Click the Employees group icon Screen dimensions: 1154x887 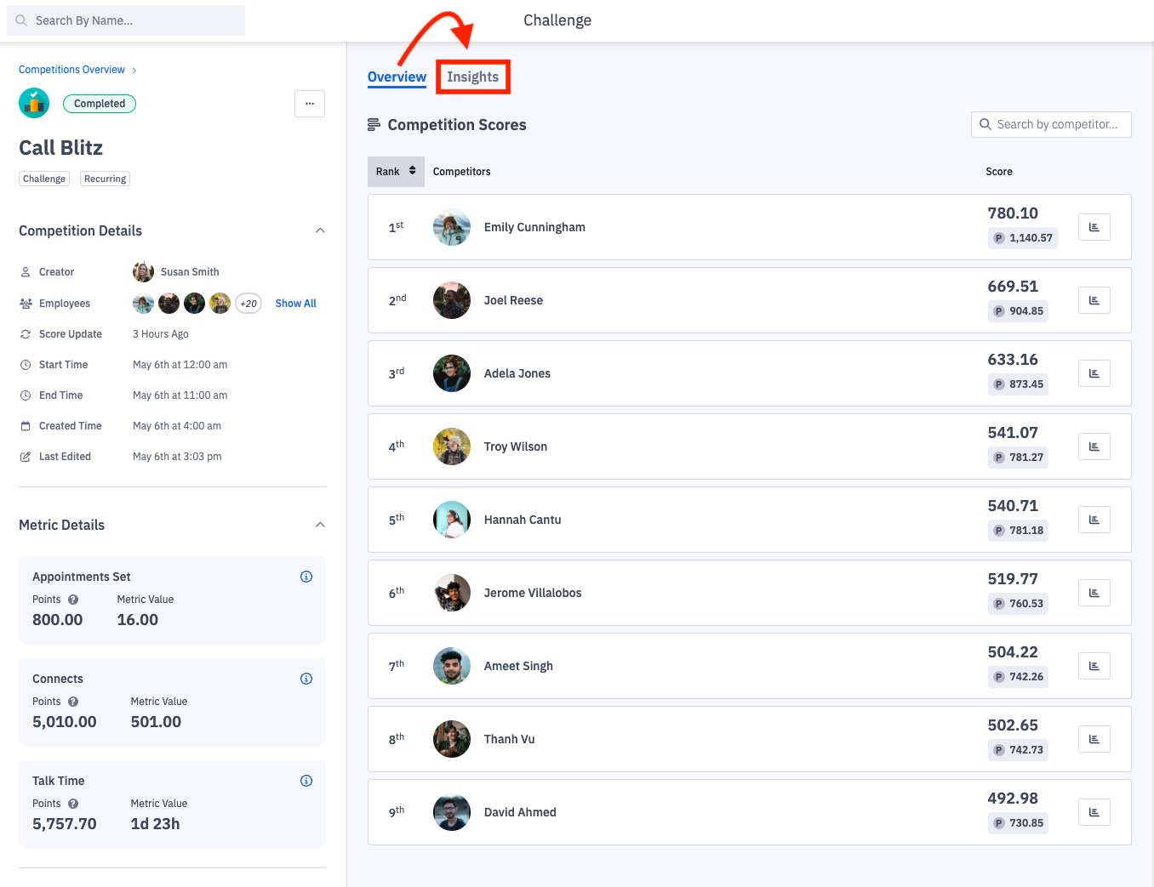click(x=26, y=304)
